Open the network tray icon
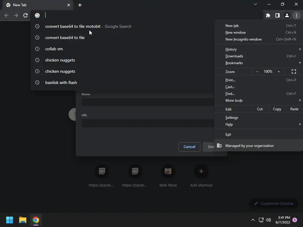This screenshot has width=303, height=227. (x=261, y=220)
